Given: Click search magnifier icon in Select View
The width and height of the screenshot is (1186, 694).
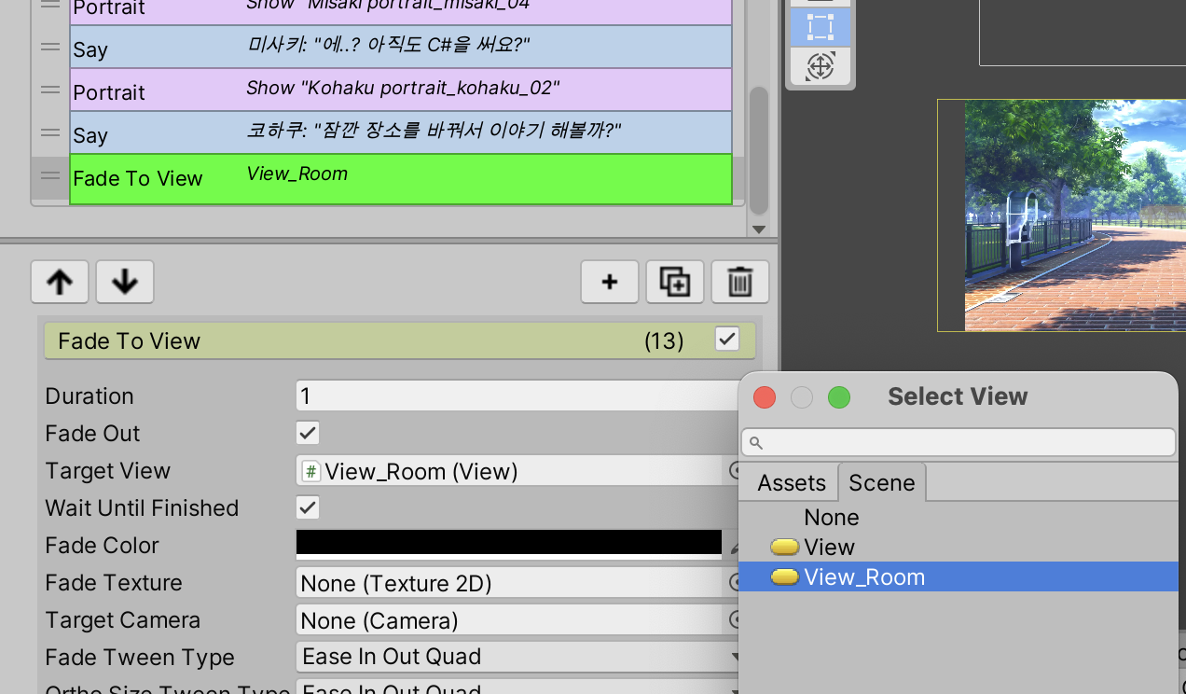Looking at the screenshot, I should point(756,443).
